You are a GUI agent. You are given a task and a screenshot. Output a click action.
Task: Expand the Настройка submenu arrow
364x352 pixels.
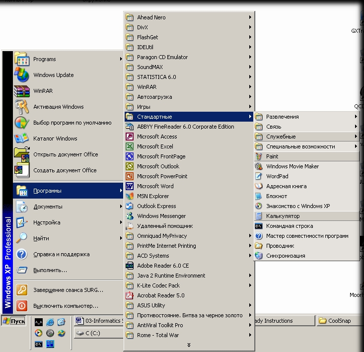[121, 222]
